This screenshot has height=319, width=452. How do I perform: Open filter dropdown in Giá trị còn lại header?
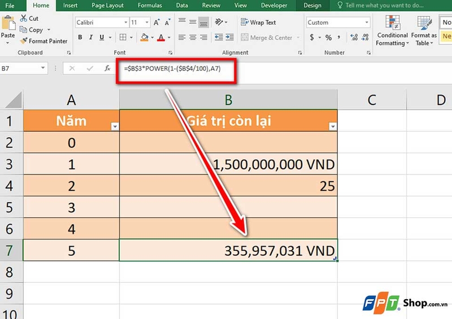pyautogui.click(x=333, y=126)
